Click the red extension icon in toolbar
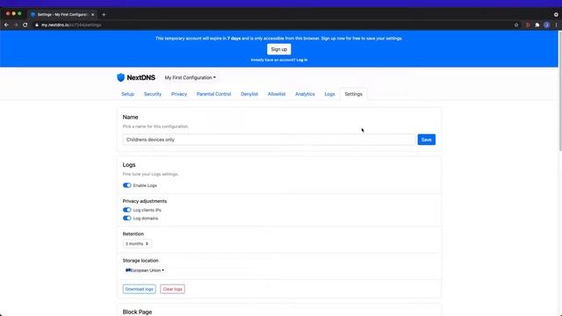562x316 pixels. click(528, 25)
